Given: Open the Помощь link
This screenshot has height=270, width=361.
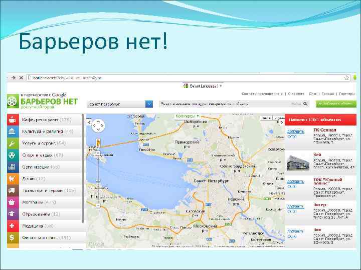Looking at the screenshot, I should (327, 93).
